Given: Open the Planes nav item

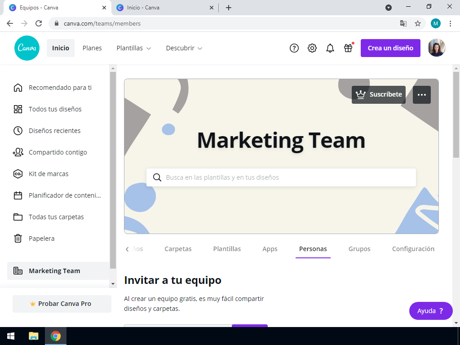Looking at the screenshot, I should [x=92, y=48].
